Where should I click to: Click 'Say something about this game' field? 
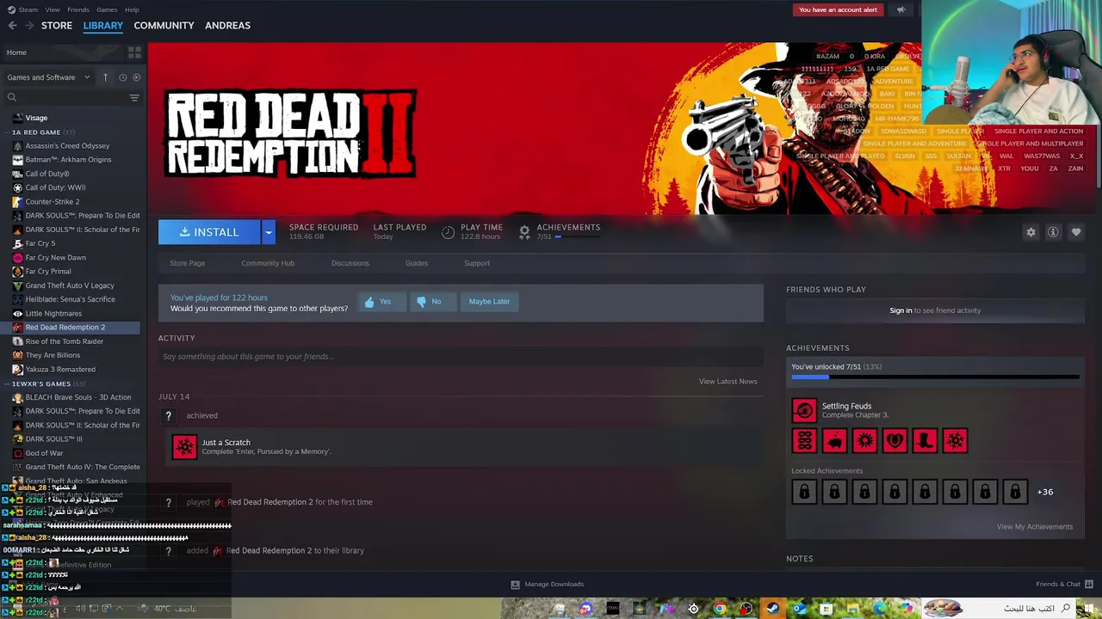pyautogui.click(x=461, y=357)
